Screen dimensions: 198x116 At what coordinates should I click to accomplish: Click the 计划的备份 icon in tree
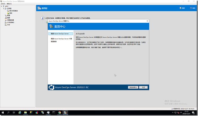pyautogui.click(x=6, y=22)
